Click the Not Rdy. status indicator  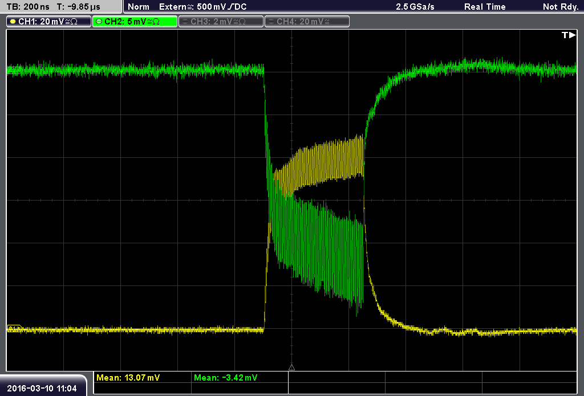561,7
